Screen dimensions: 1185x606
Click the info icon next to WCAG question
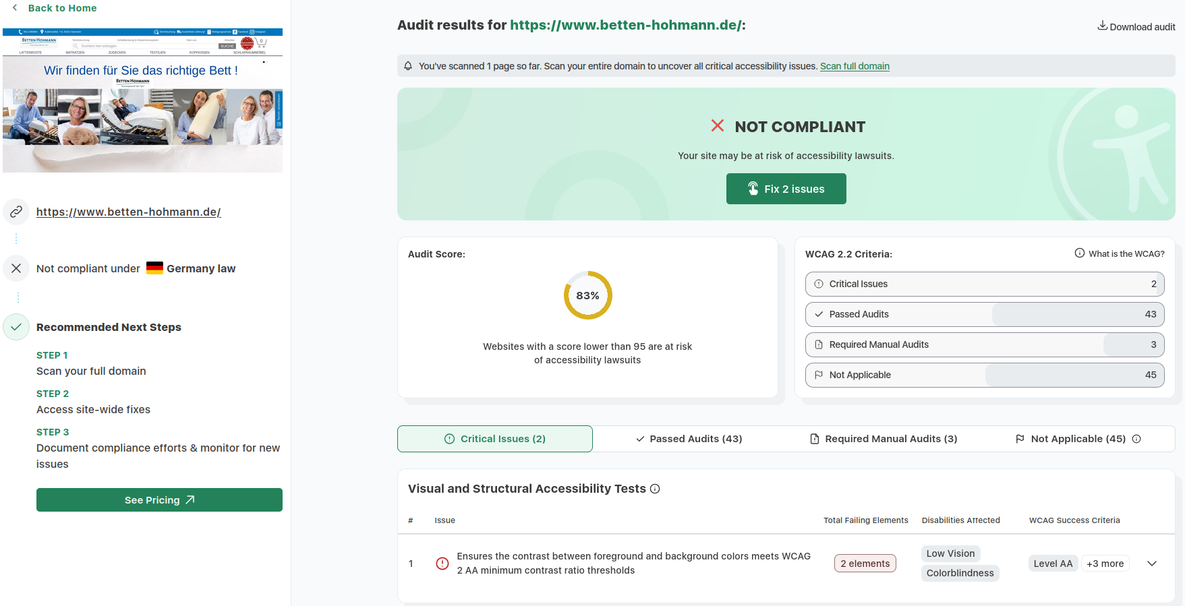[1079, 253]
